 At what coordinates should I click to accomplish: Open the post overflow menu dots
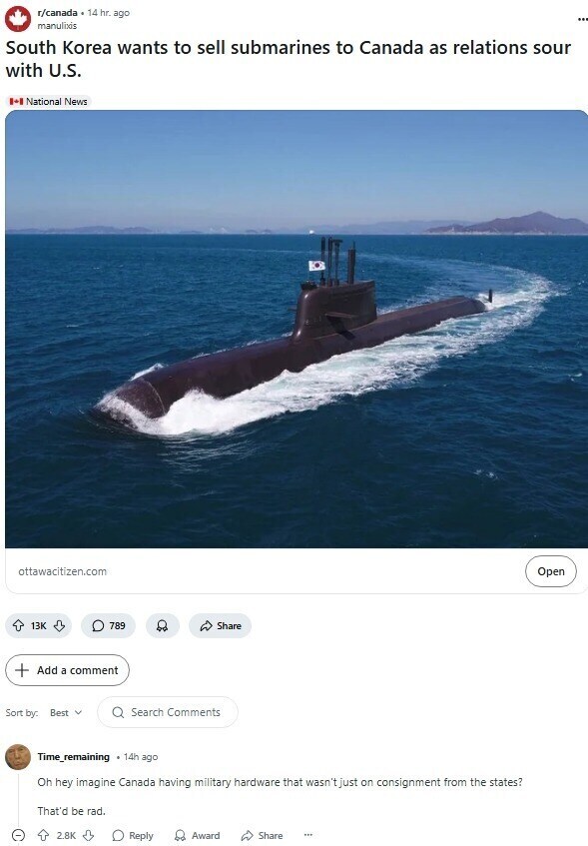coord(582,19)
